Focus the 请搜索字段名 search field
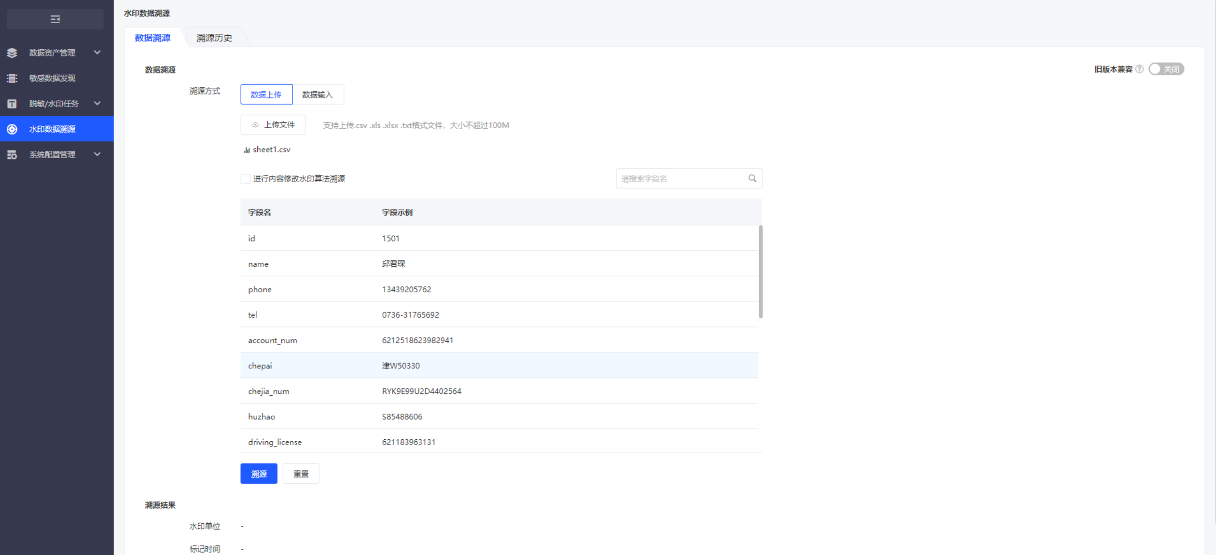This screenshot has height=555, width=1216. pos(689,178)
